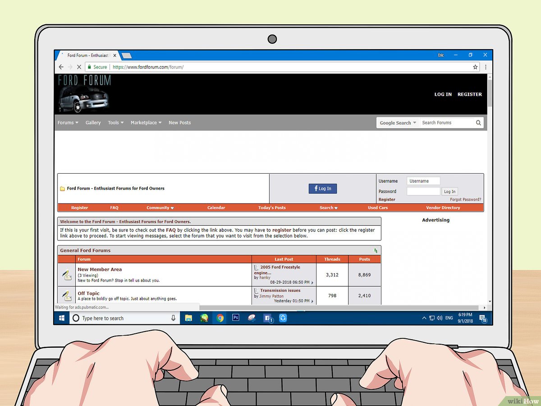Viewport: 541px width, 406px height.
Task: Open the Marketplace dropdown
Action: point(146,123)
